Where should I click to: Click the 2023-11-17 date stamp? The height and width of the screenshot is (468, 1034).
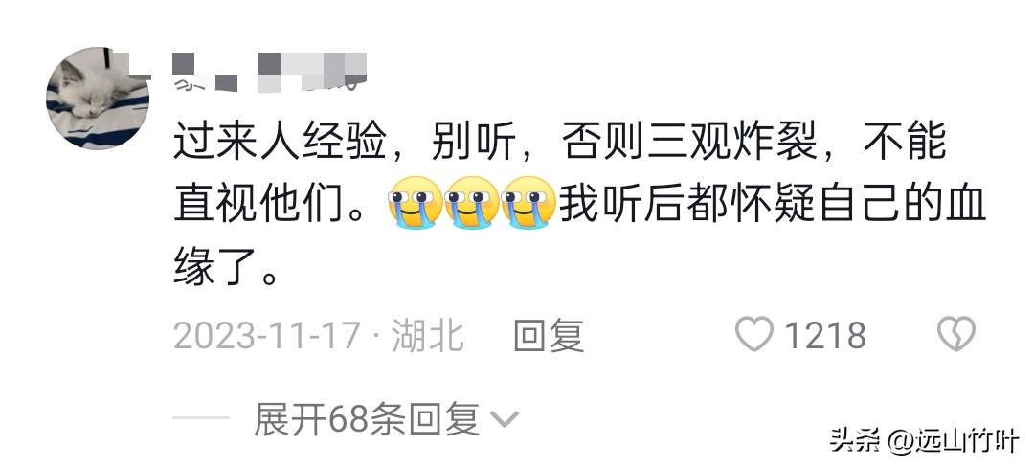[x=266, y=335]
